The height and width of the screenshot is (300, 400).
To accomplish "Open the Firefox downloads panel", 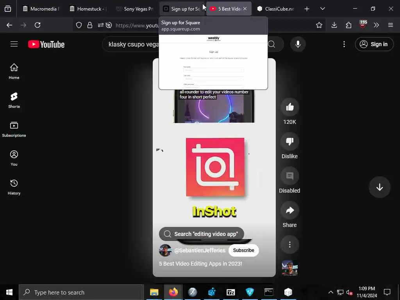I will (x=334, y=25).
